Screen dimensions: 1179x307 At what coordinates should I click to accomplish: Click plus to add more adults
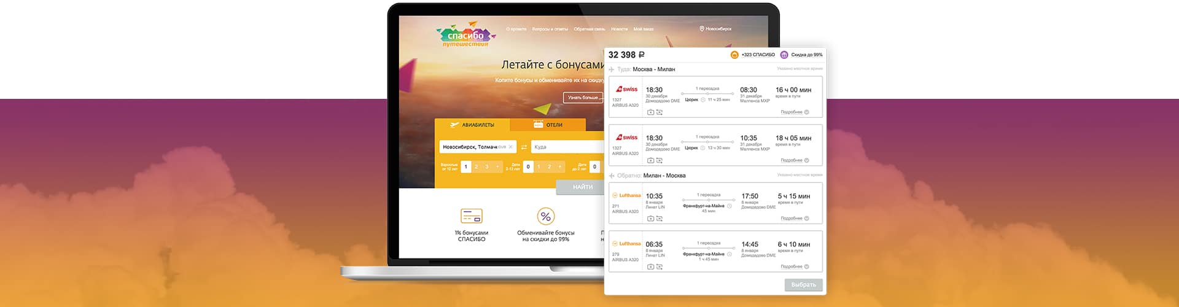498,166
